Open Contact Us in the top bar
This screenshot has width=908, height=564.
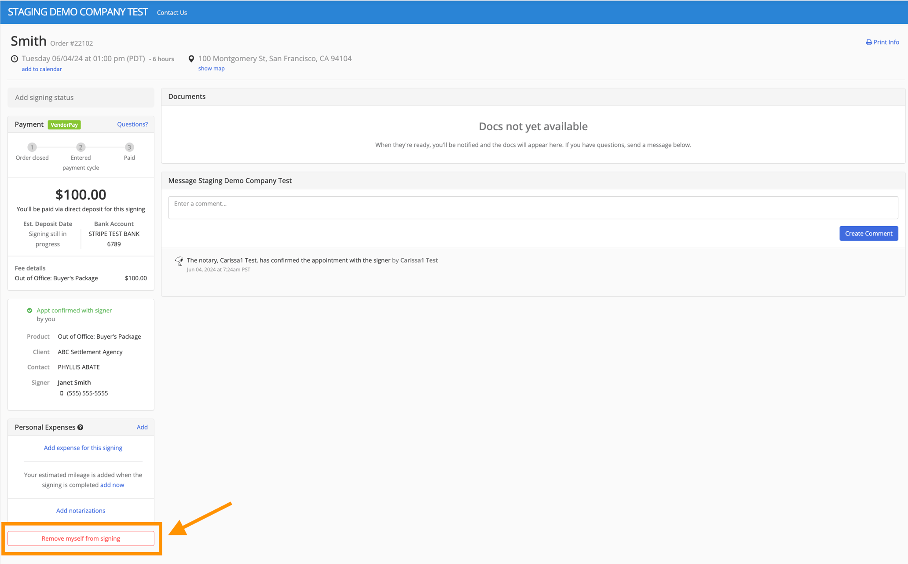tap(172, 12)
